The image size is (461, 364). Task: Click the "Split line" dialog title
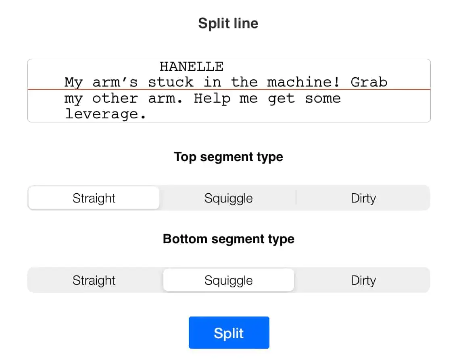coord(228,23)
